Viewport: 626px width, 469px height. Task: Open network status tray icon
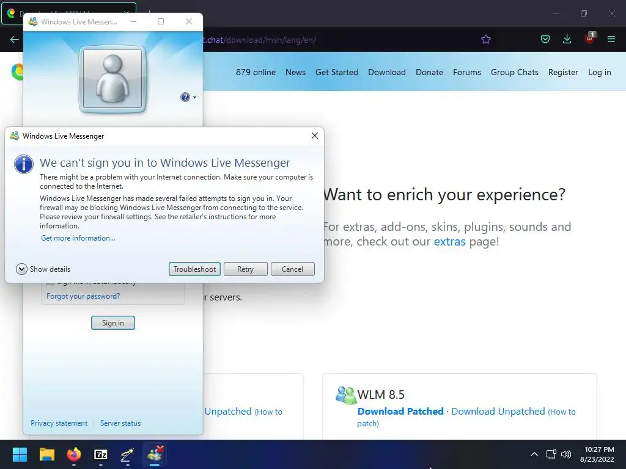point(551,454)
